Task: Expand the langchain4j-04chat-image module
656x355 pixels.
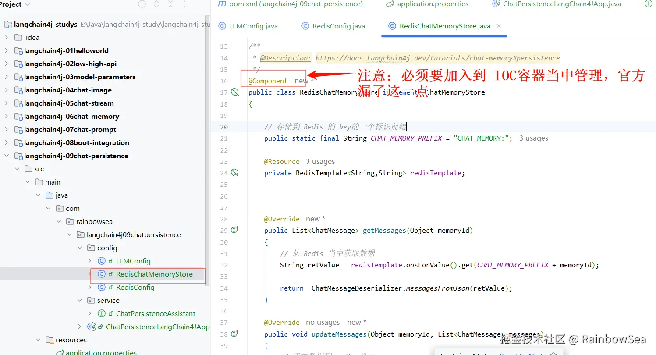Action: pos(7,90)
